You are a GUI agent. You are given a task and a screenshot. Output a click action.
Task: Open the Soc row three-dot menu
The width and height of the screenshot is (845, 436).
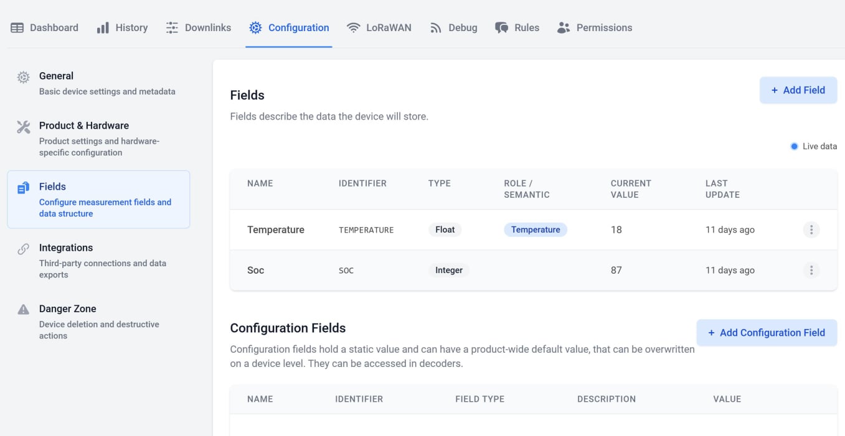(x=811, y=271)
